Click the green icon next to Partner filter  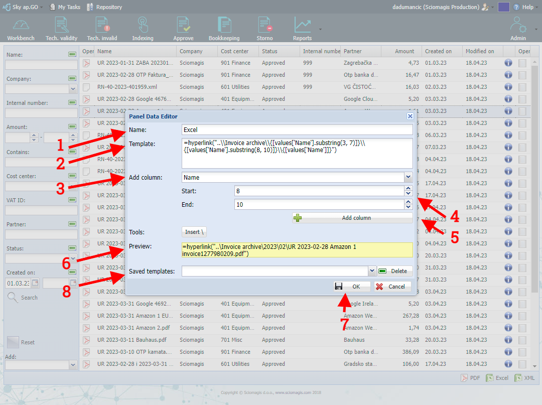[72, 224]
